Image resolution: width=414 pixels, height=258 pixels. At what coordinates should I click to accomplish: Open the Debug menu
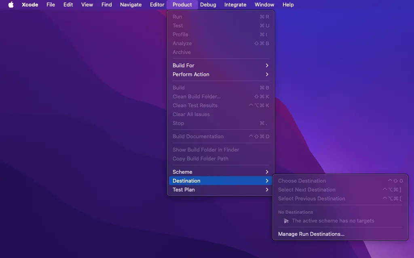208,4
